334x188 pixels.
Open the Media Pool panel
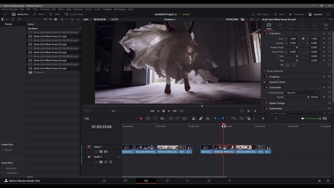click(20, 14)
